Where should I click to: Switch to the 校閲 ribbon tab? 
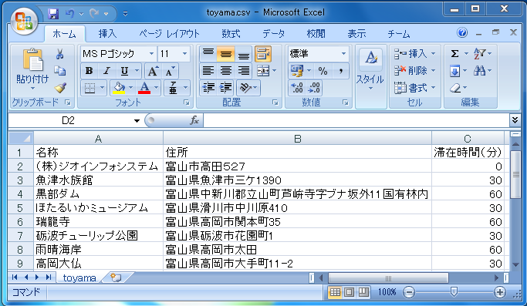point(316,34)
